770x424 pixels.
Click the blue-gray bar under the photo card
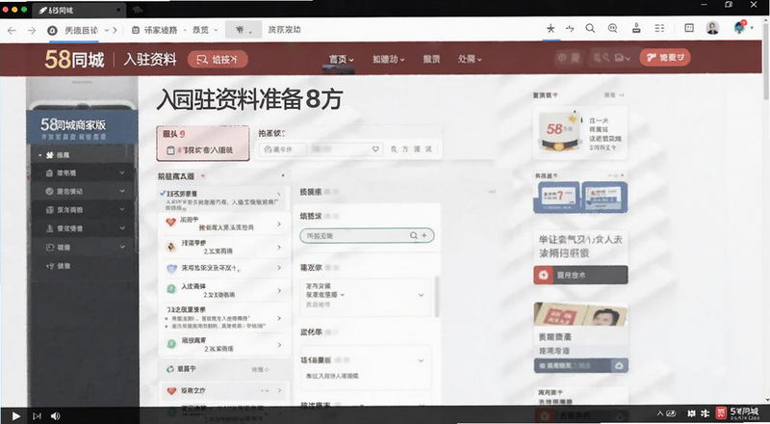[x=580, y=365]
